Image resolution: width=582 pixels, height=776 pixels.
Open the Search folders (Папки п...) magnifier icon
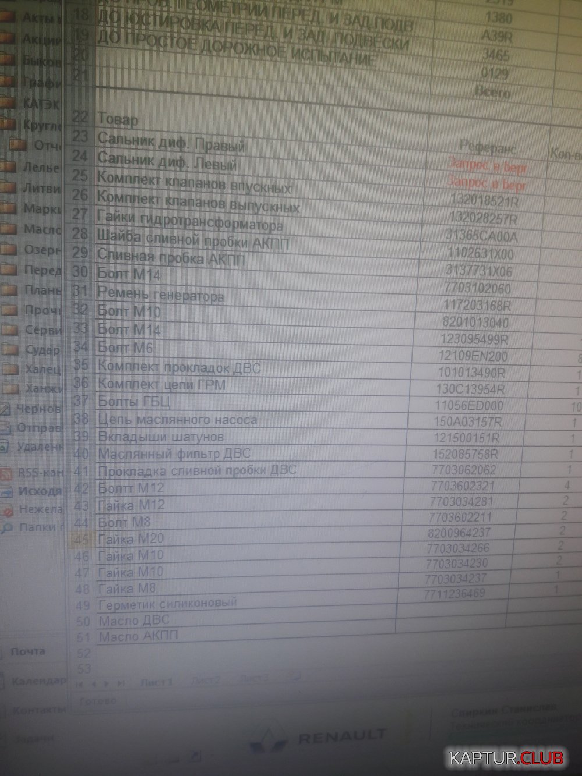[7, 528]
